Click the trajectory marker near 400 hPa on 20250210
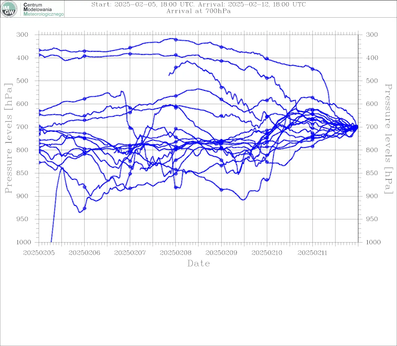This screenshot has height=346, width=397. [267, 58]
